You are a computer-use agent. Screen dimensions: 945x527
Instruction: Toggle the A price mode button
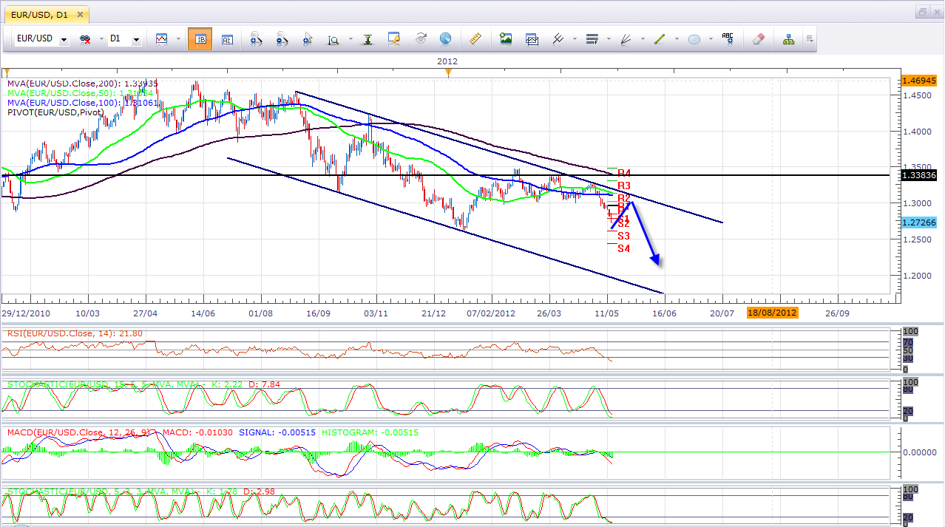tap(227, 39)
